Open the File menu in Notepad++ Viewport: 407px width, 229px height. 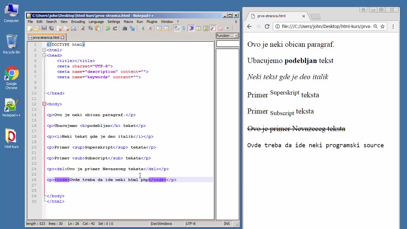[30, 22]
